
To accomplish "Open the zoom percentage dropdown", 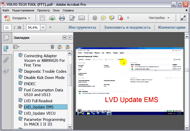I will click(43, 27).
